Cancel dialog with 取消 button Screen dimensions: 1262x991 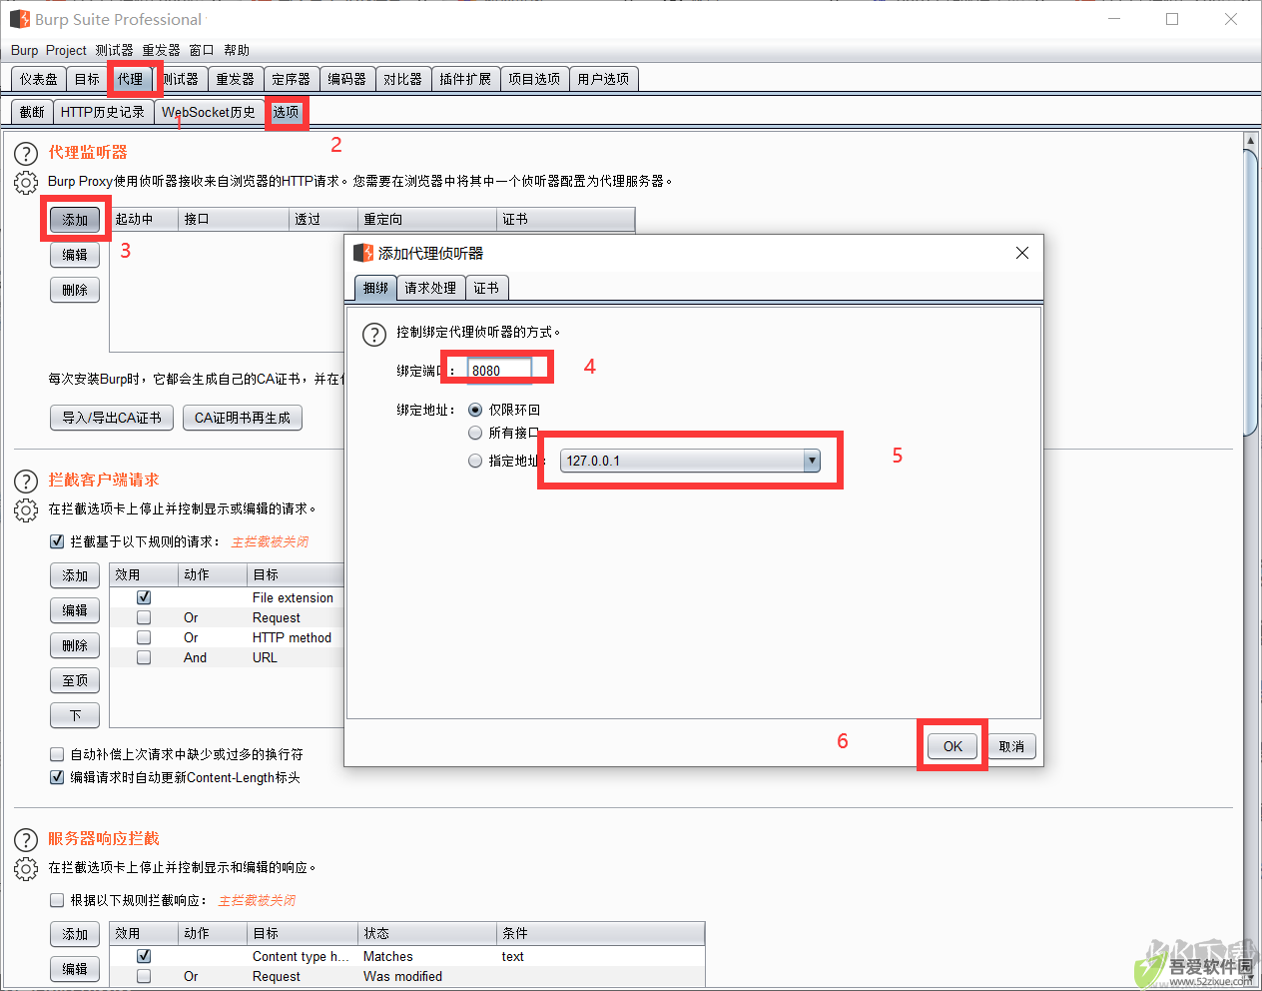1011,746
